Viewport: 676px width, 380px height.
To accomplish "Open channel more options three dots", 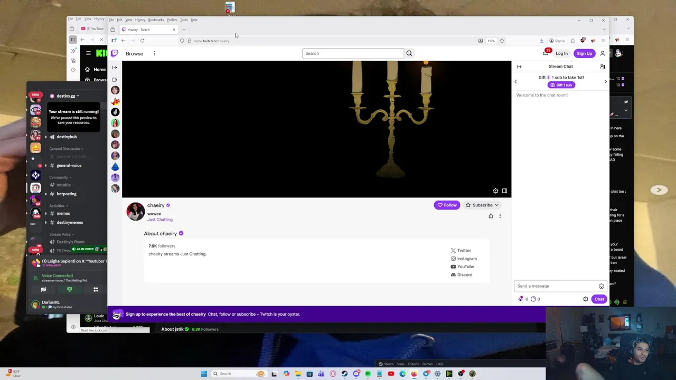I will click(x=500, y=216).
